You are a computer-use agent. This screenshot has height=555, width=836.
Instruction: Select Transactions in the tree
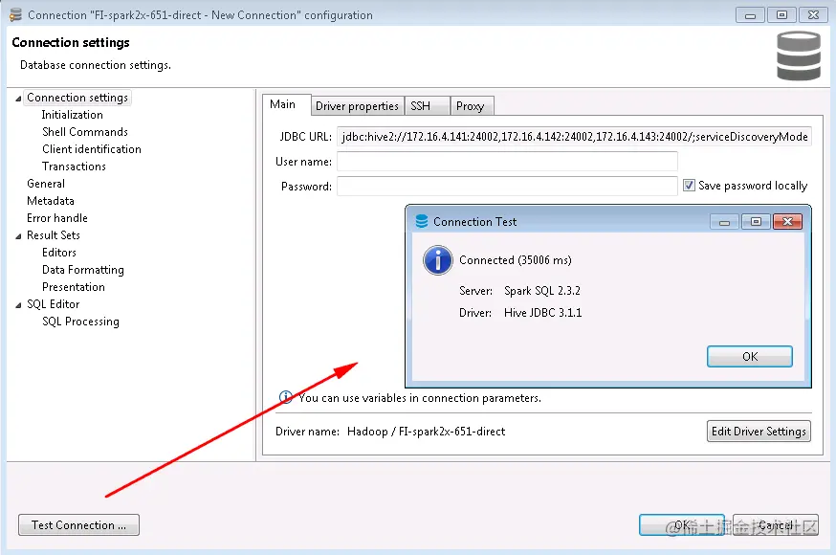coord(74,166)
